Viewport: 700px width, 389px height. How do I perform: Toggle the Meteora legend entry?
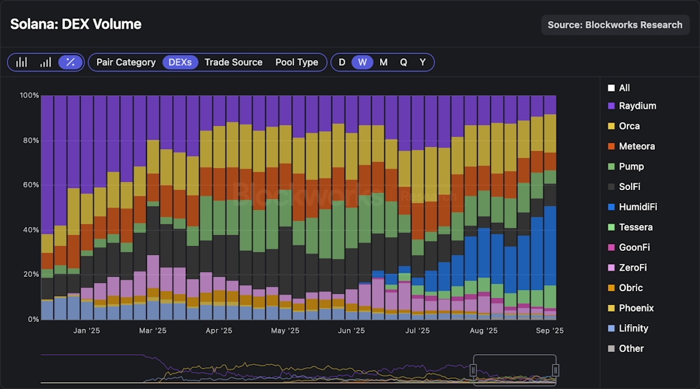(636, 146)
